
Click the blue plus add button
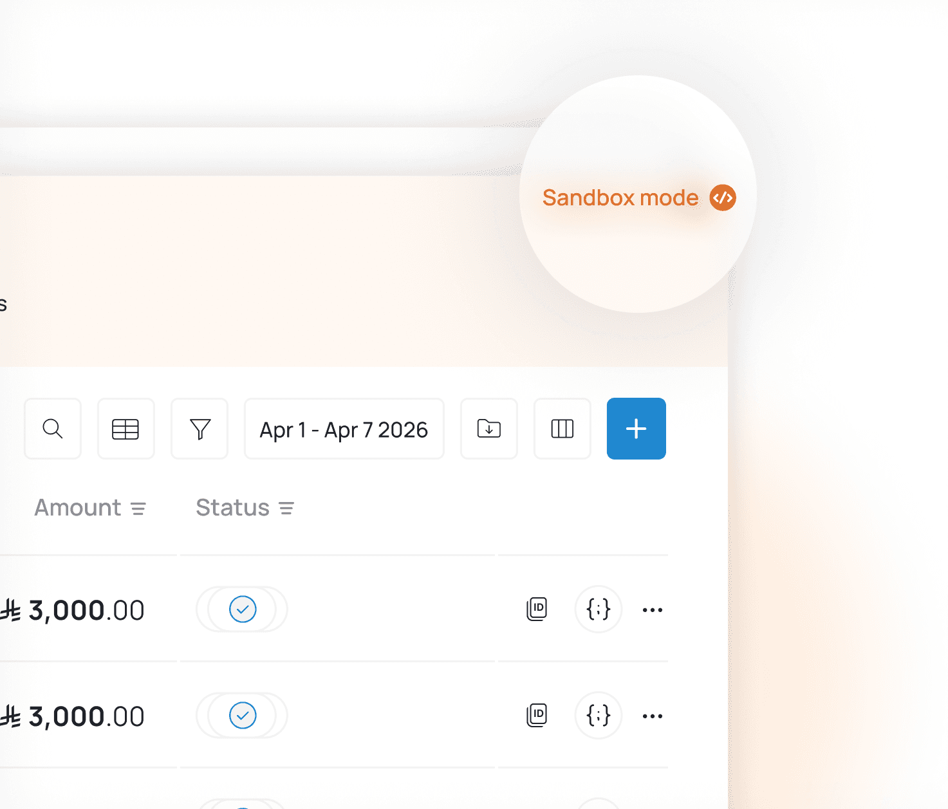click(637, 429)
